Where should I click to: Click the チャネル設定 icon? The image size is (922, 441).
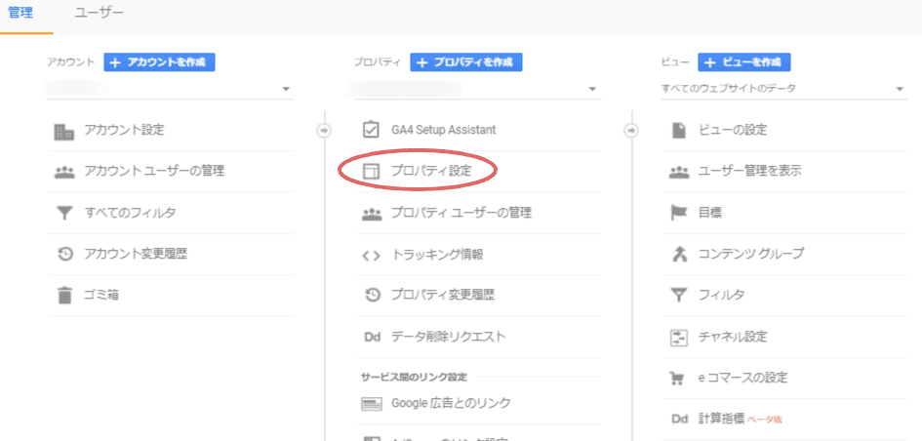click(x=679, y=338)
